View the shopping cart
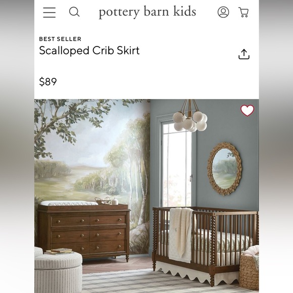Image resolution: width=293 pixels, height=293 pixels. coord(243,12)
